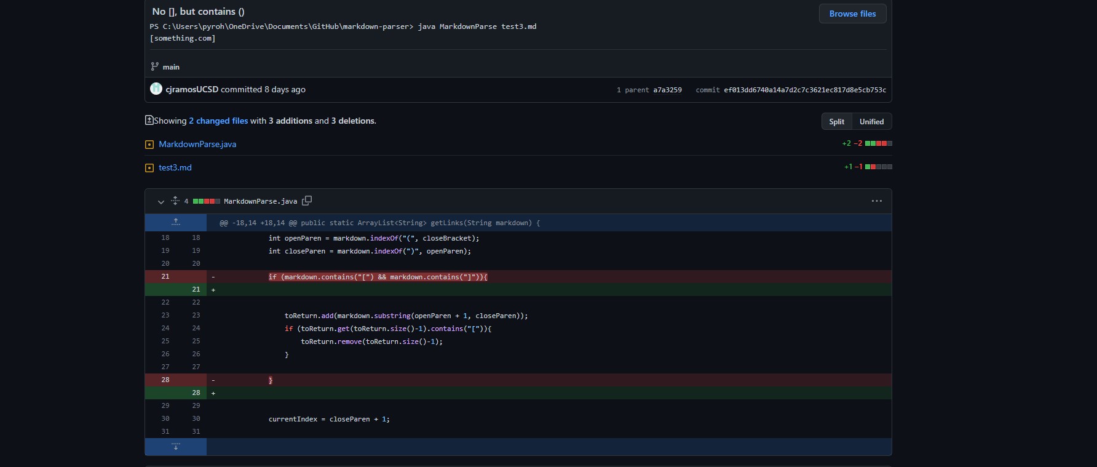Open the three-dot file options menu
This screenshot has height=467, width=1097.
[x=876, y=201]
